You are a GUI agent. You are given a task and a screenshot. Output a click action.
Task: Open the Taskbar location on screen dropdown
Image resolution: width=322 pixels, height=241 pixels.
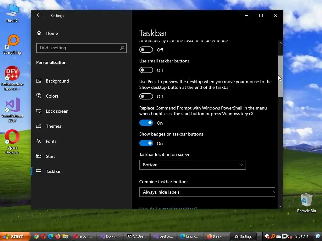(193, 165)
